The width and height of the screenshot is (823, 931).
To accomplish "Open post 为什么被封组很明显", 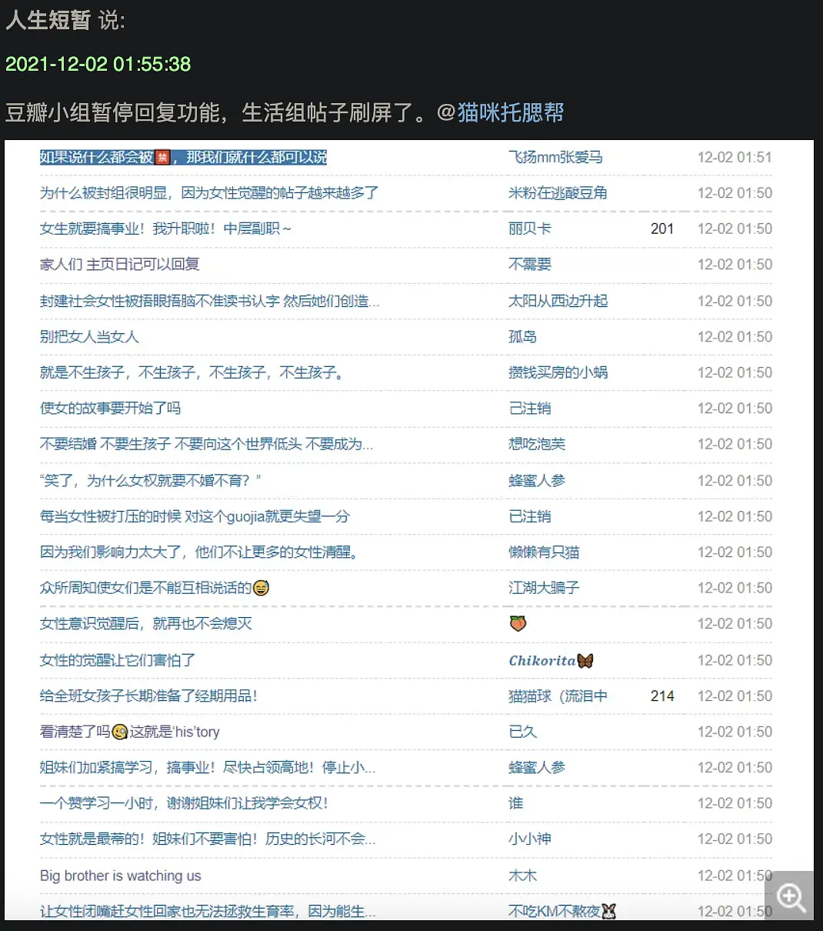I will point(208,193).
